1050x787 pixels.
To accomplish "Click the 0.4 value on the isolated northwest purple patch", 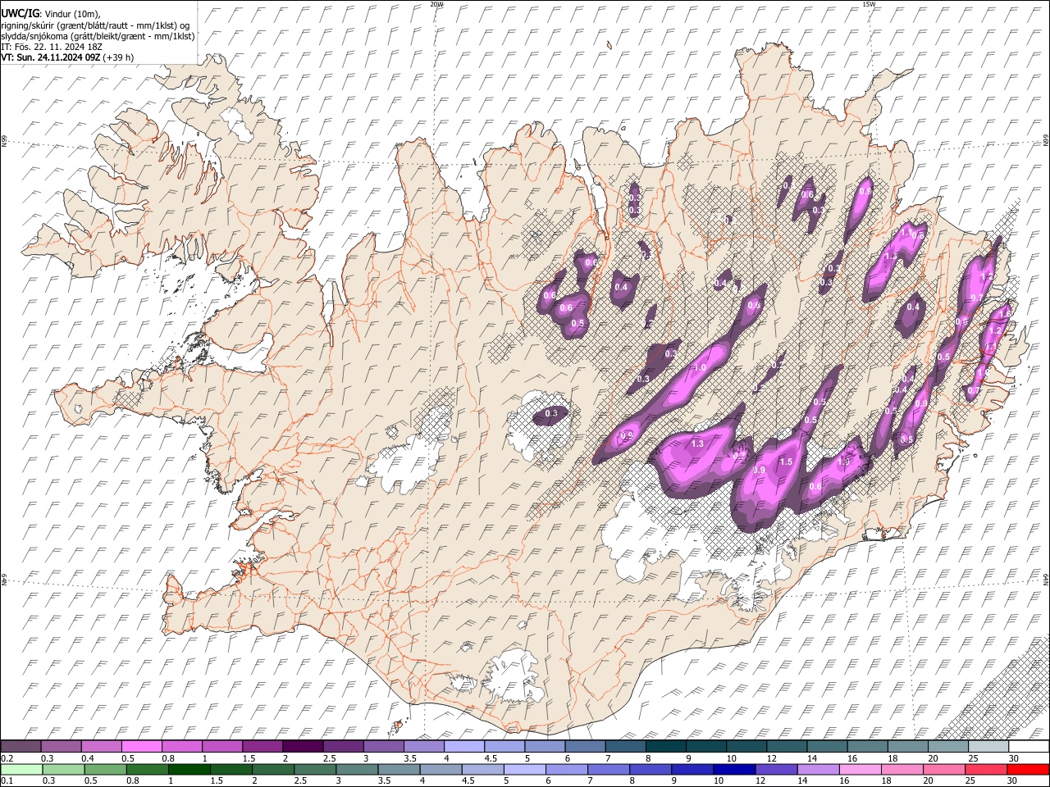I will click(621, 287).
